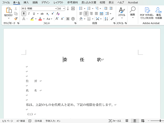Image resolution: width=164 pixels, height=123 pixels.
Task: Toggle Bold formatting
Action: 24,14
